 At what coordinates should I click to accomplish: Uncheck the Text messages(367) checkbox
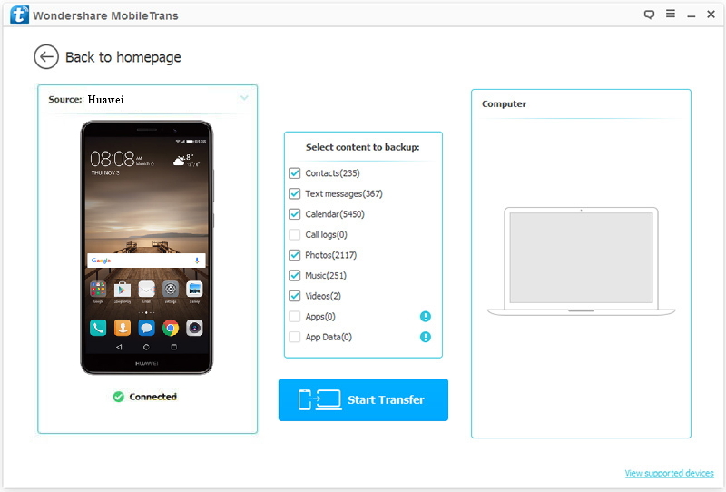click(x=295, y=193)
